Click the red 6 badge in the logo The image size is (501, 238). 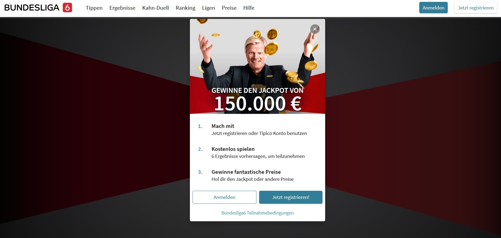(67, 8)
